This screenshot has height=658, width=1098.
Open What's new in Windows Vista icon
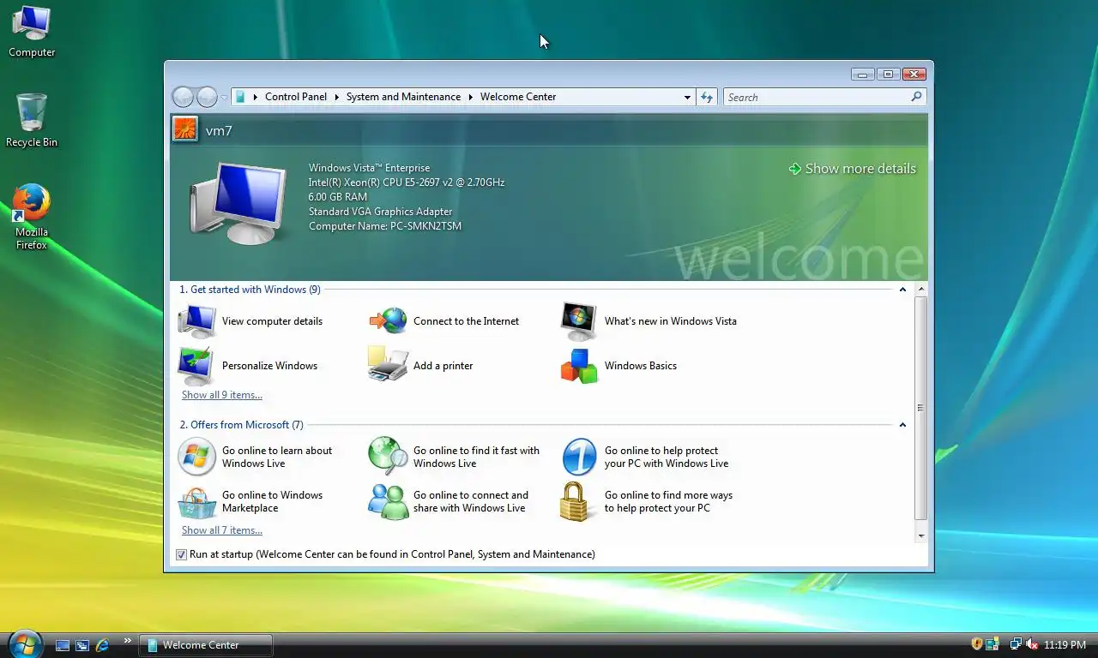(579, 321)
